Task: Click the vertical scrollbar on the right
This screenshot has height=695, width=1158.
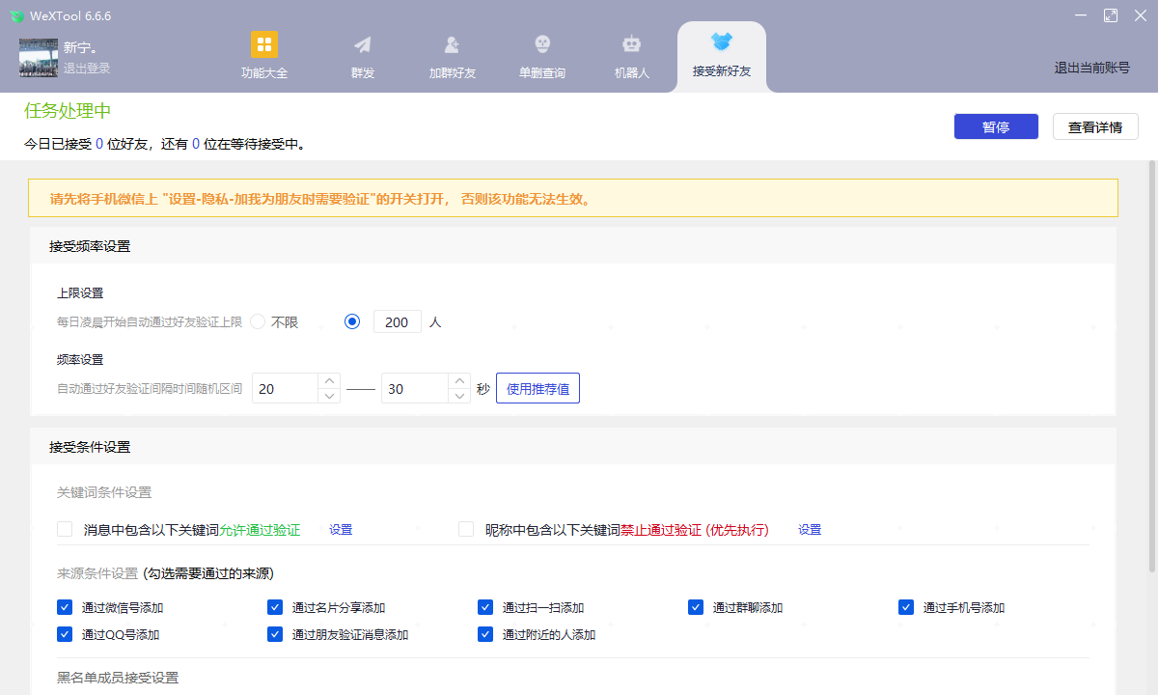Action: coord(1150,367)
